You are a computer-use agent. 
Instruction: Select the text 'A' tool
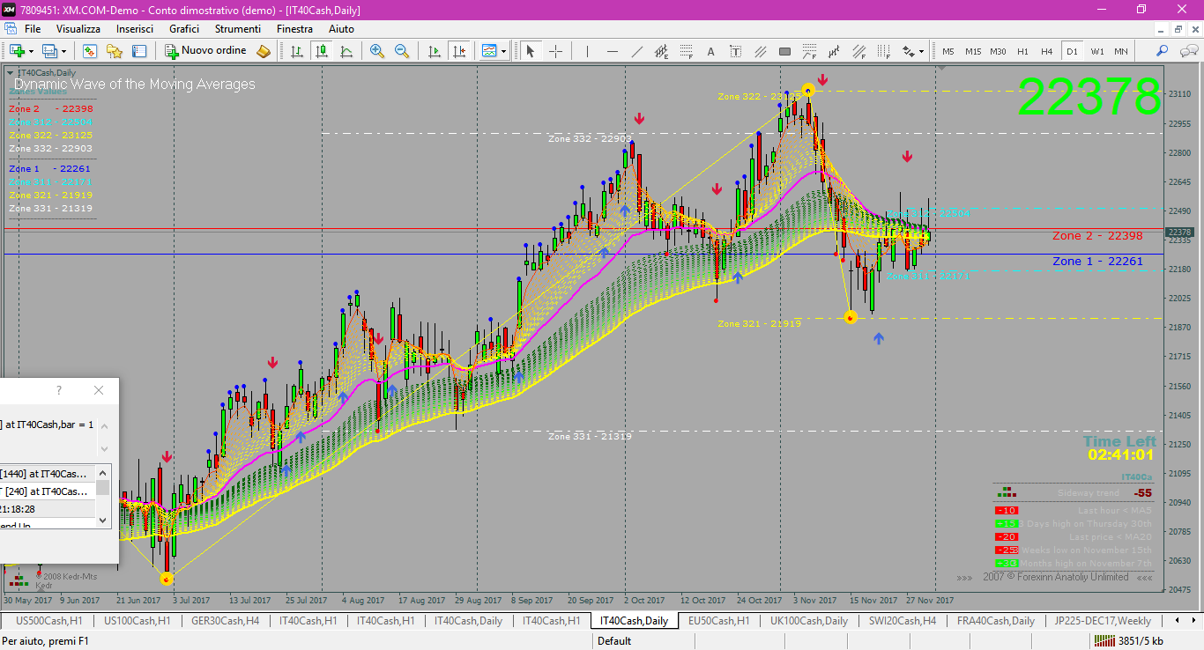coord(710,51)
